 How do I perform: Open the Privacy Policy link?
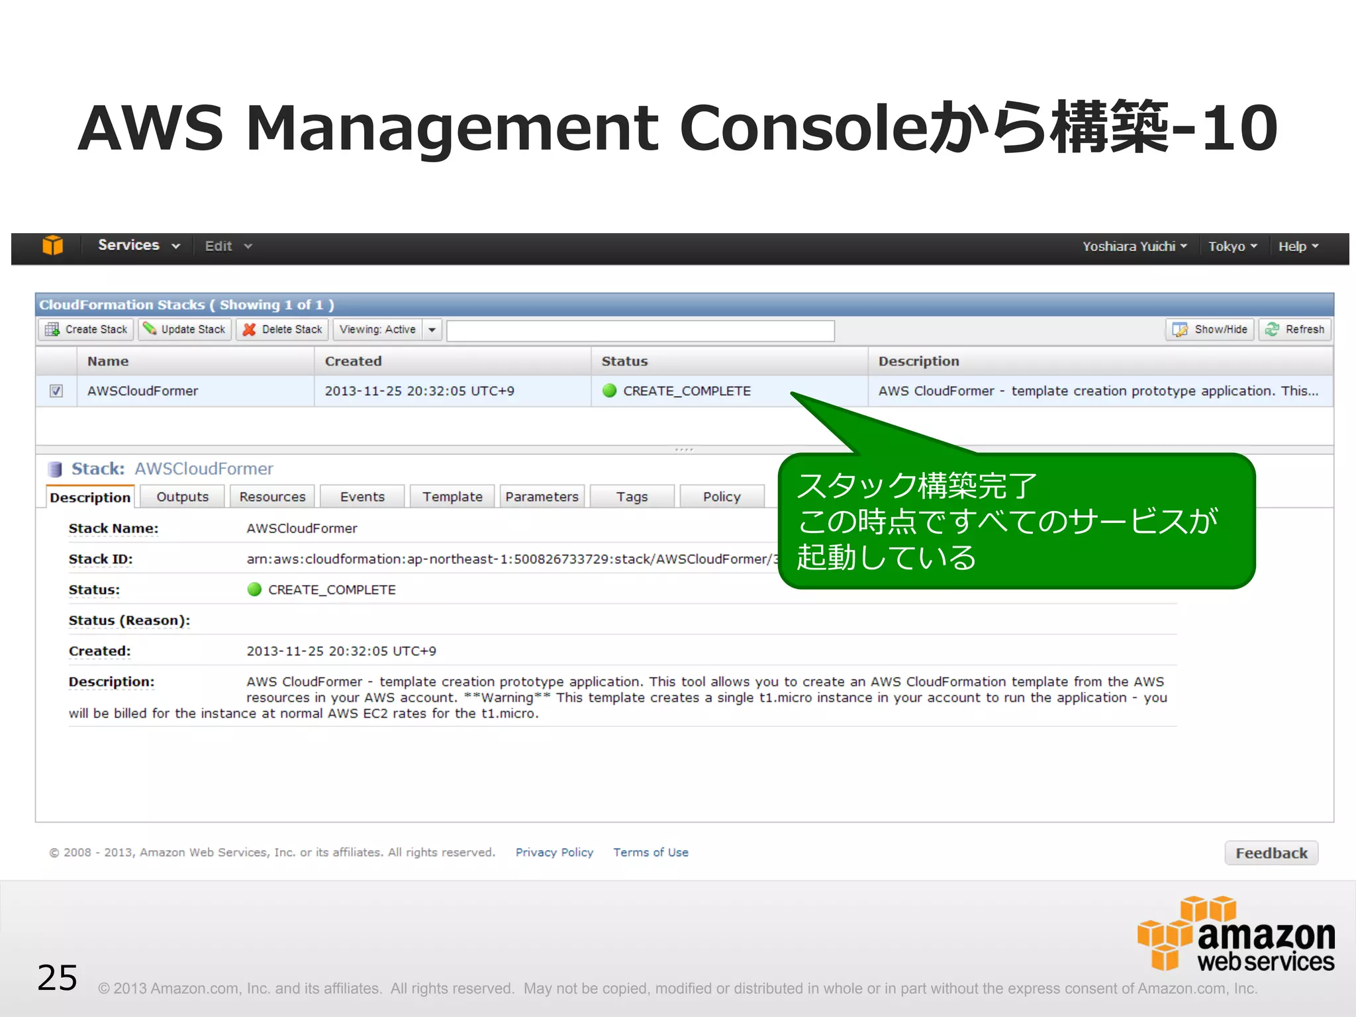tap(554, 852)
